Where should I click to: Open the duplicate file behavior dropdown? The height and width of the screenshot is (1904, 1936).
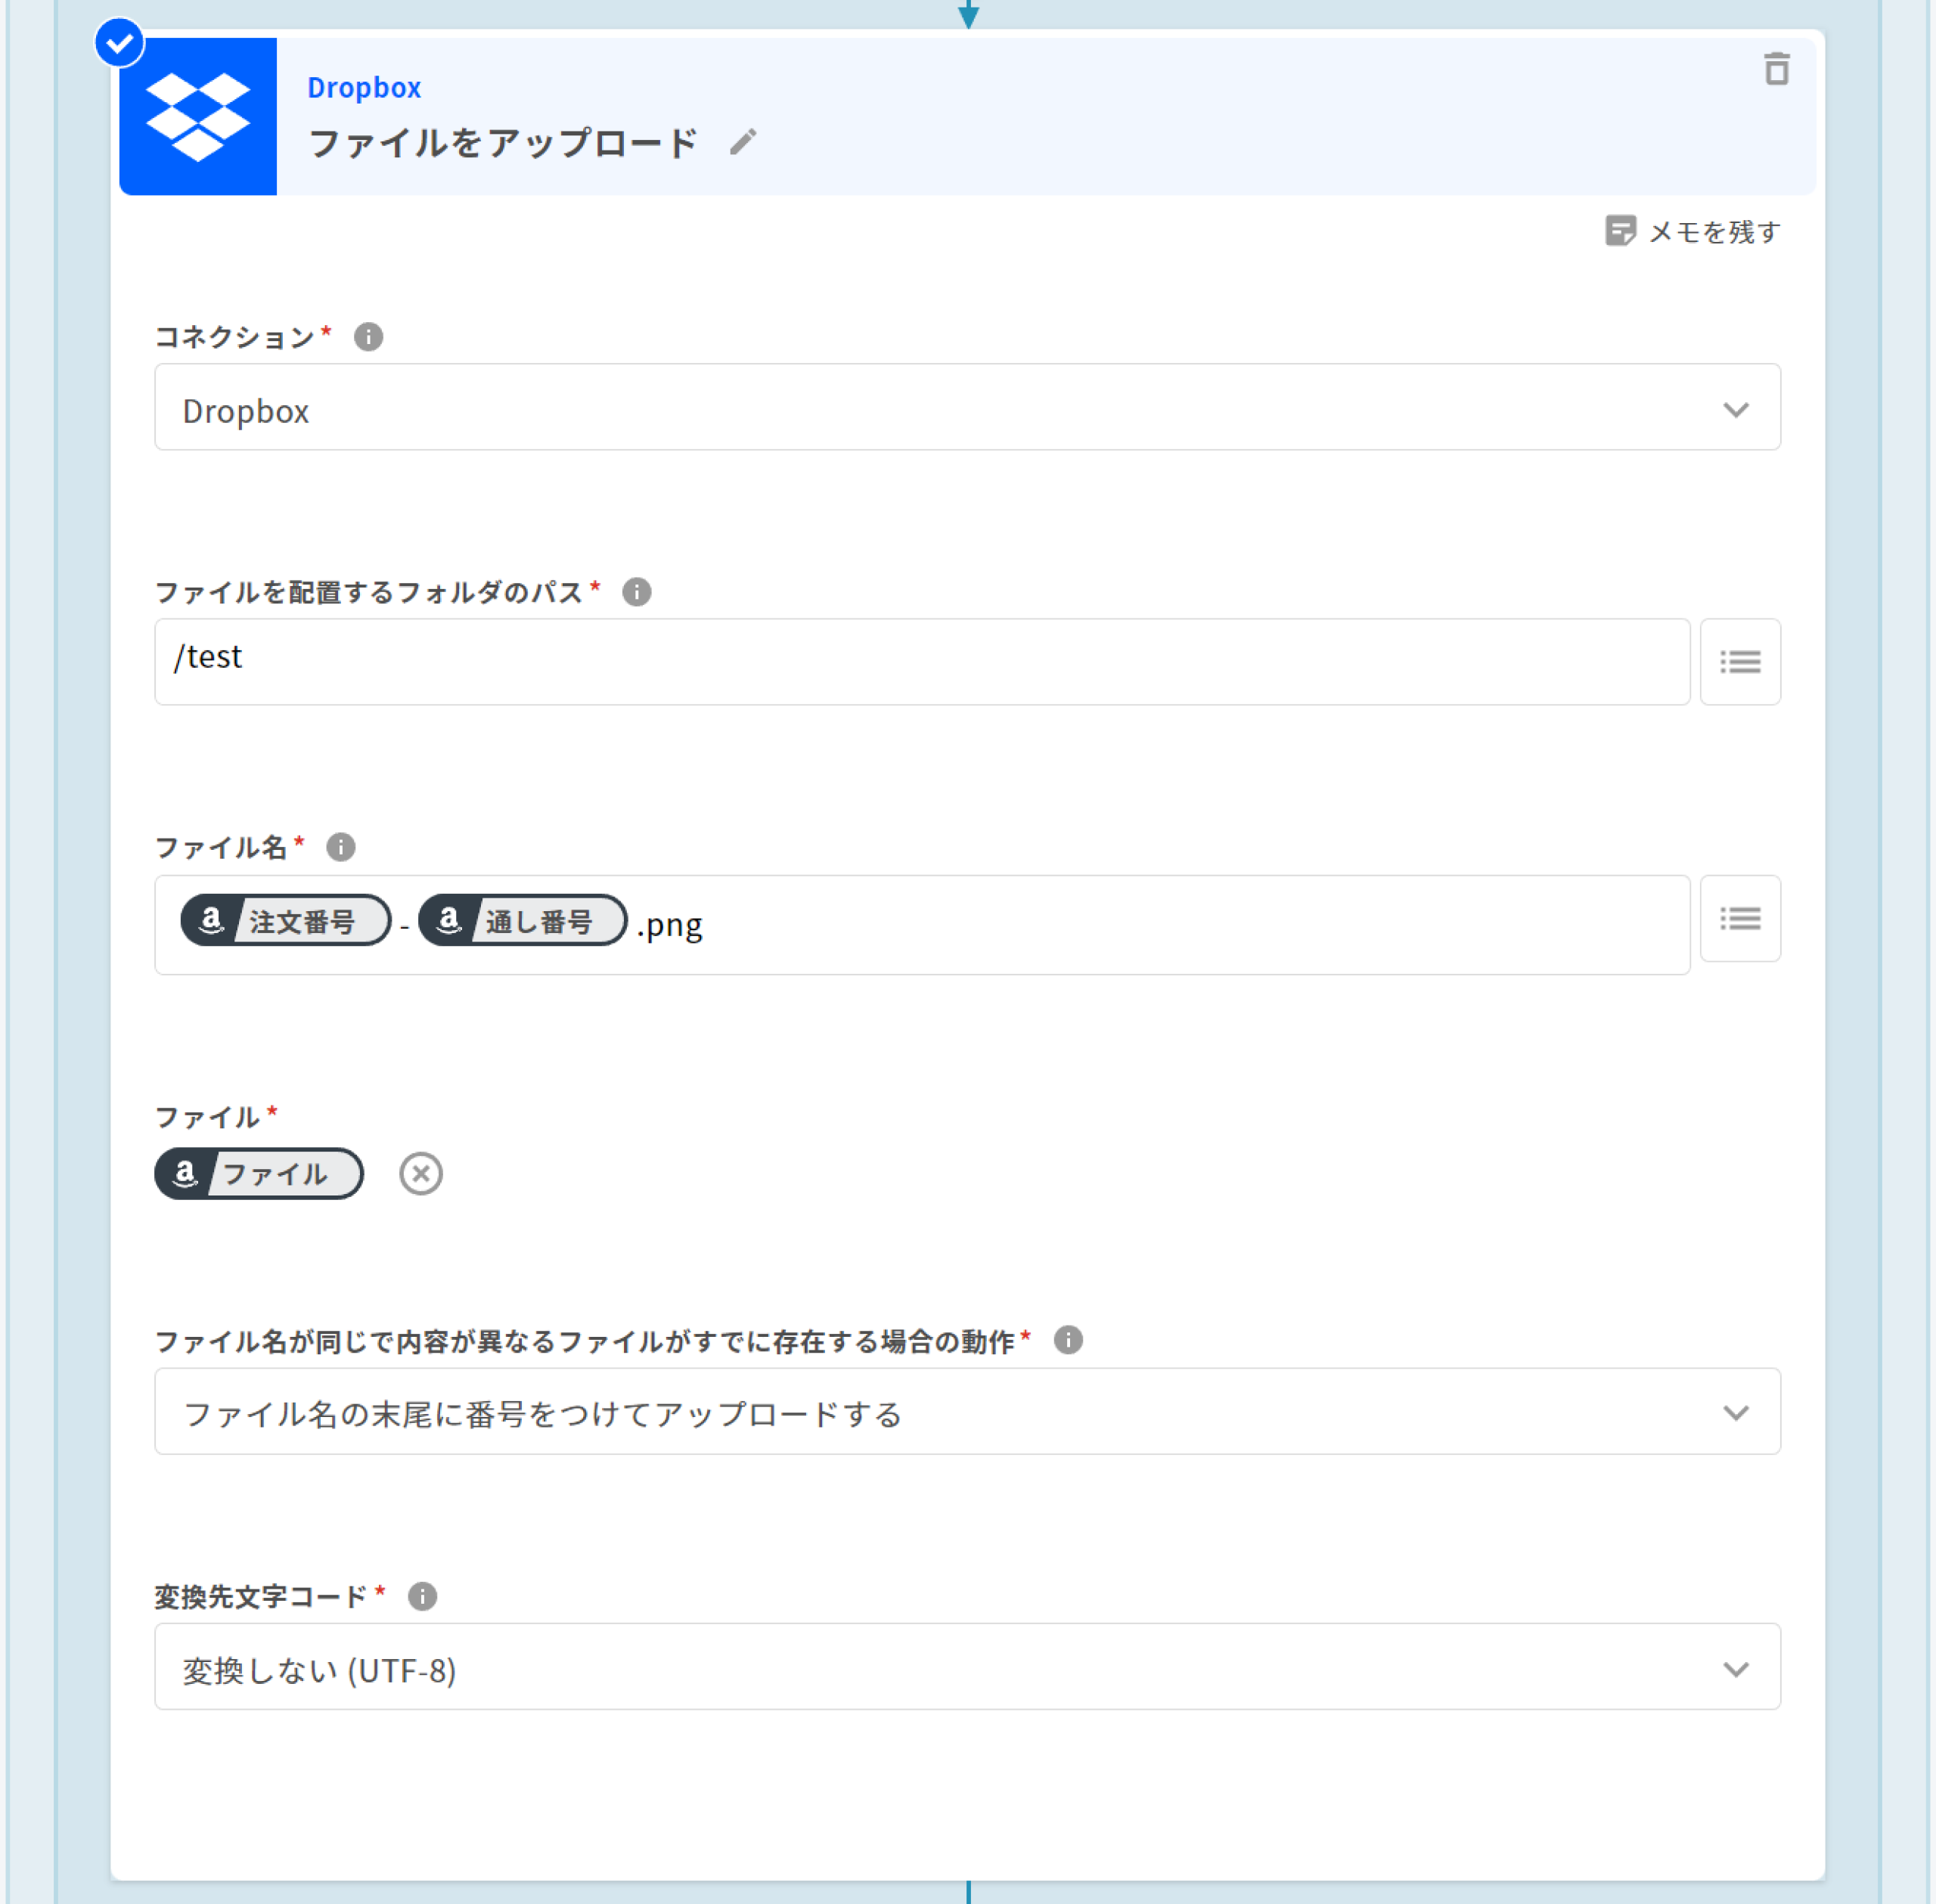click(967, 1412)
